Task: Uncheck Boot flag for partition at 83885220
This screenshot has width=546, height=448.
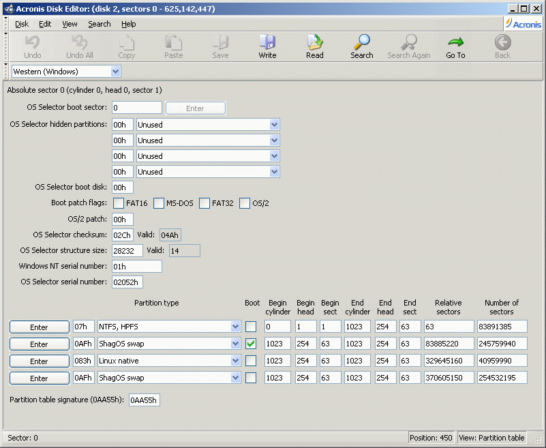Action: [x=251, y=344]
